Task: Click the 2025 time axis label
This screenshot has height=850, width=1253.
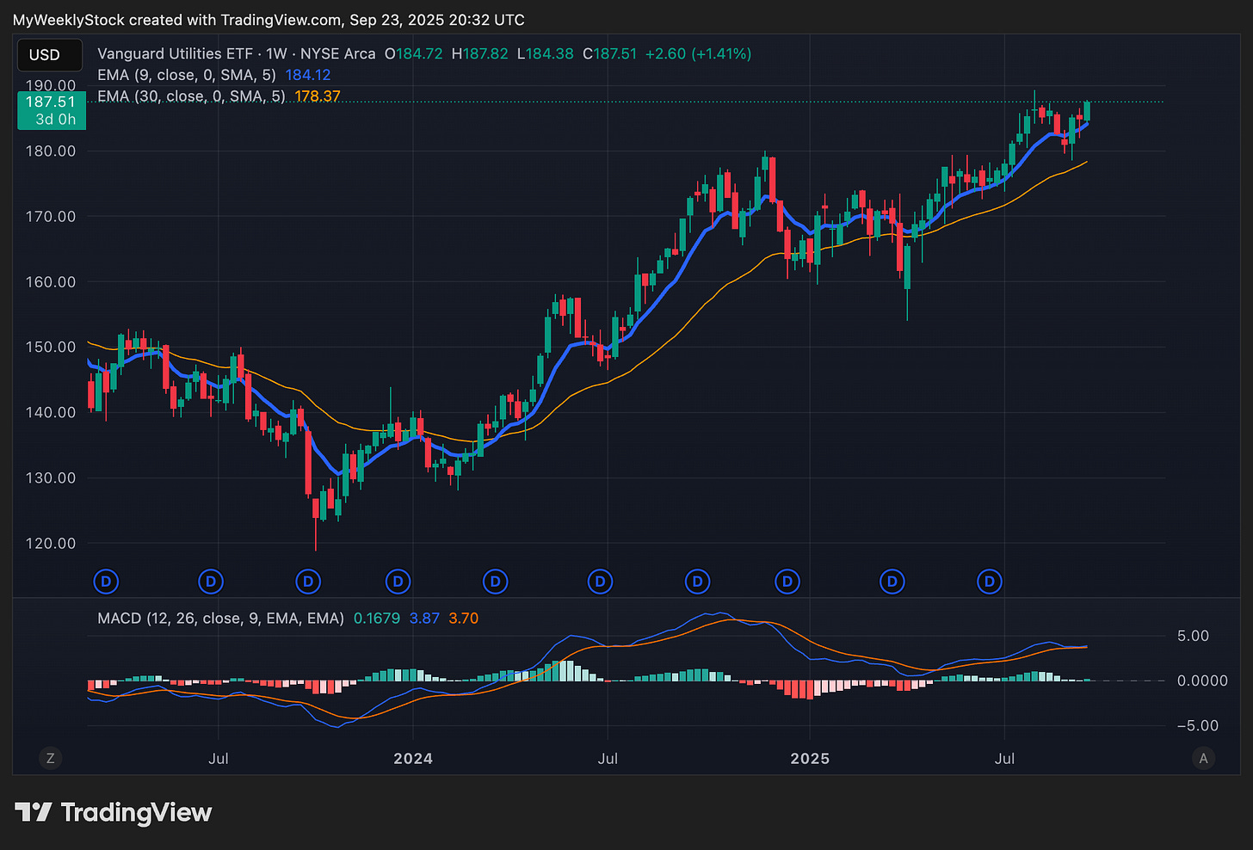Action: coord(810,758)
